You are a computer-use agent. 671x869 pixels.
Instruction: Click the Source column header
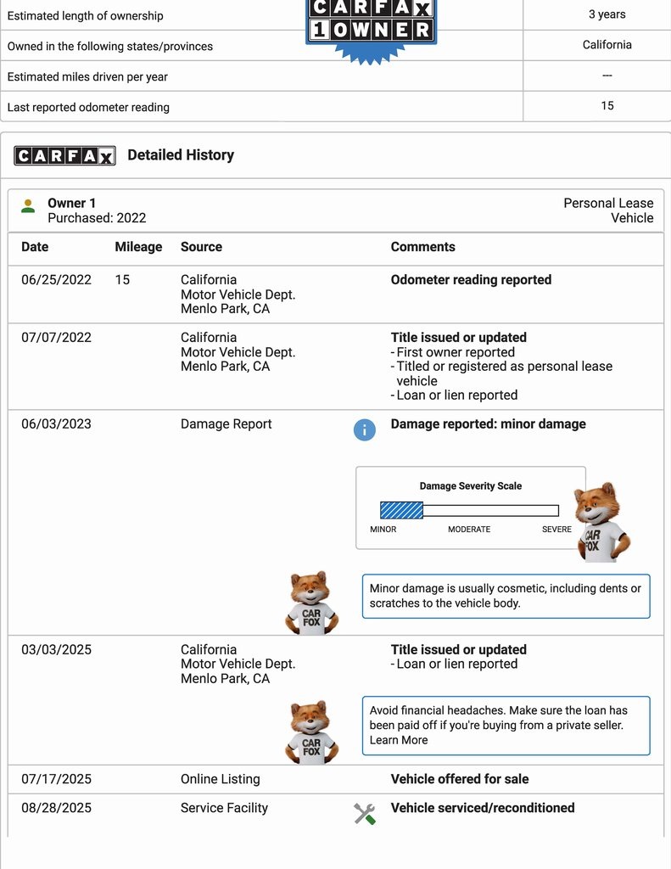coord(201,247)
